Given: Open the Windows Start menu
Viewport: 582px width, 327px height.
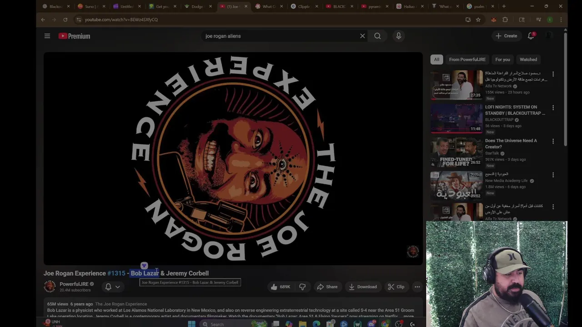Looking at the screenshot, I should click(191, 324).
